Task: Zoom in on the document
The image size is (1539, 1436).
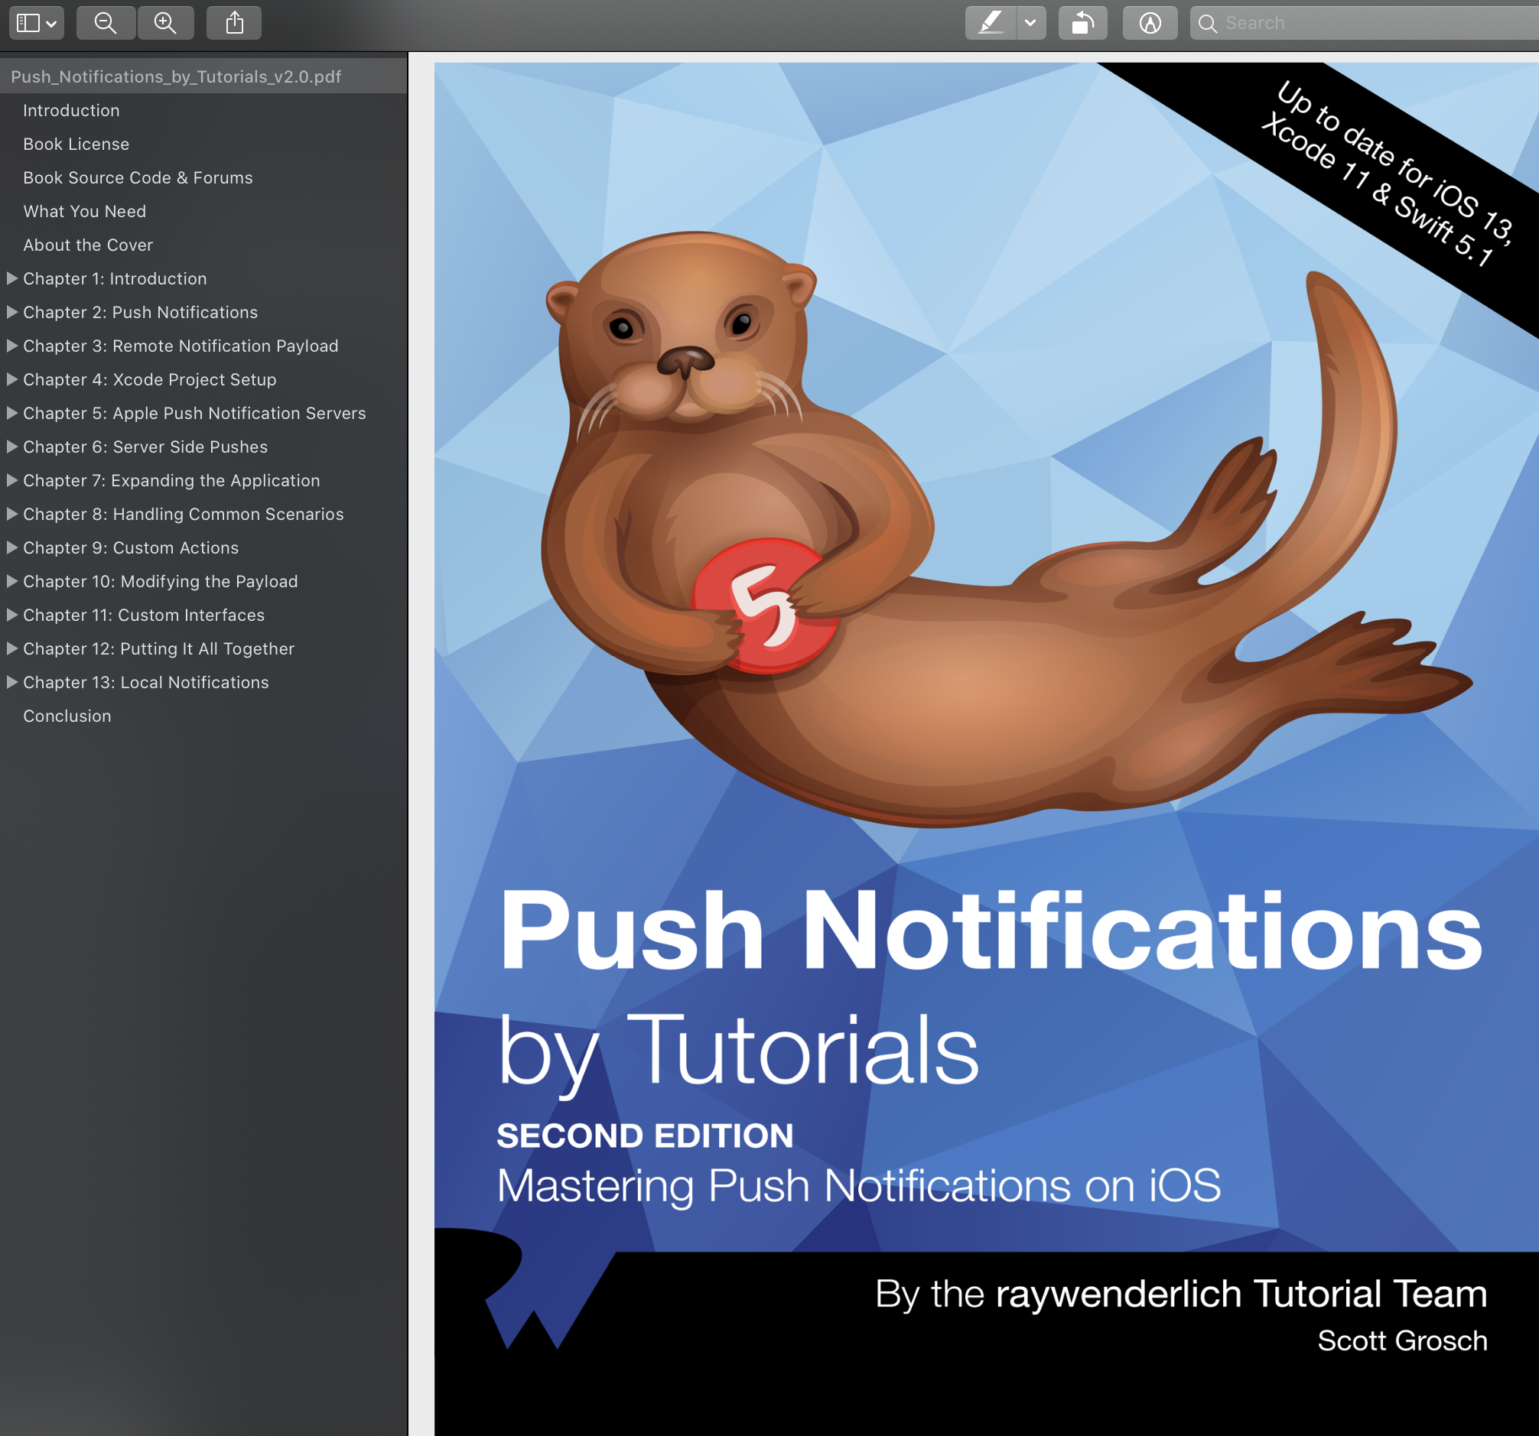Action: click(x=165, y=22)
